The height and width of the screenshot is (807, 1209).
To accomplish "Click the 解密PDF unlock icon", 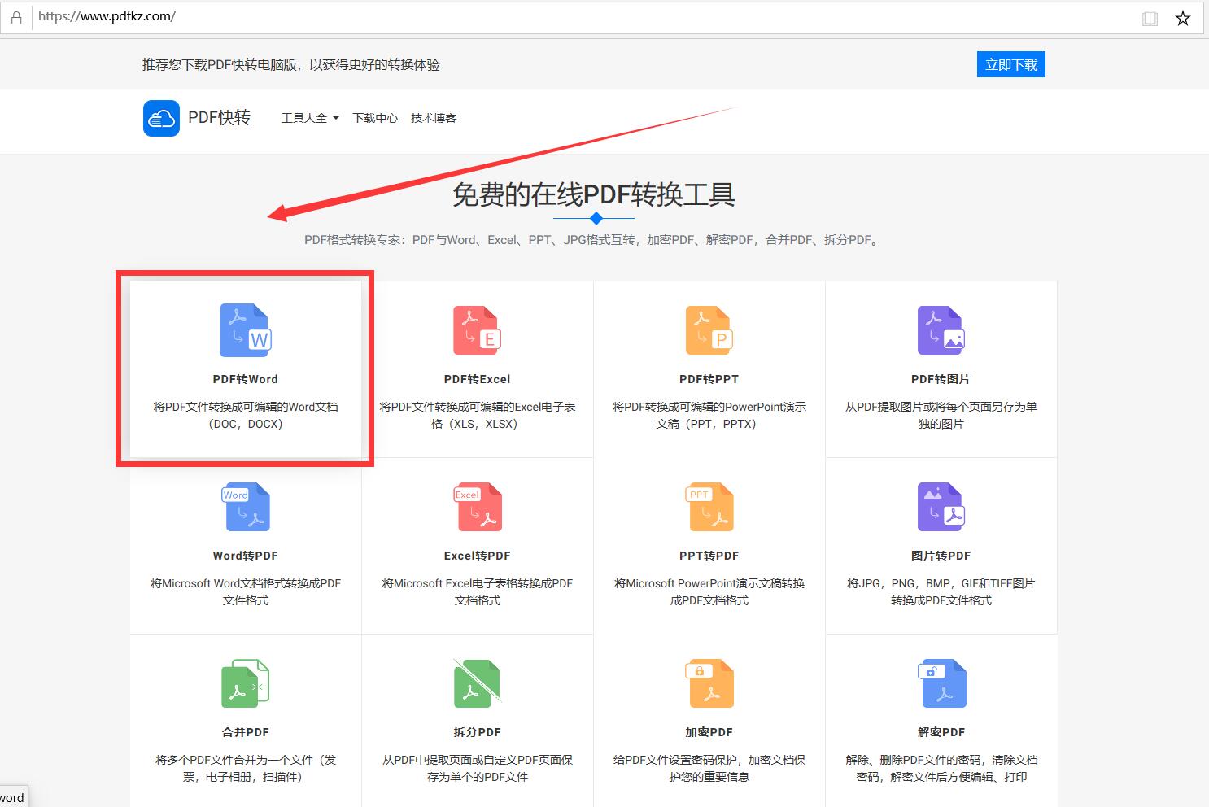I will (941, 683).
